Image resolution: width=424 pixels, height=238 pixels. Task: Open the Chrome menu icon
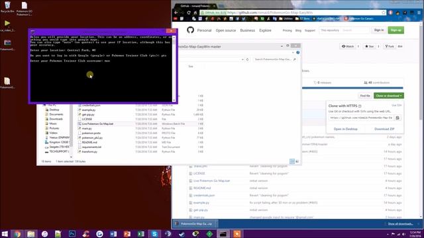(x=419, y=13)
